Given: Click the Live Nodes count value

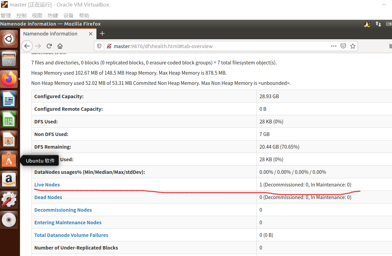Looking at the screenshot, I should 305,185.
